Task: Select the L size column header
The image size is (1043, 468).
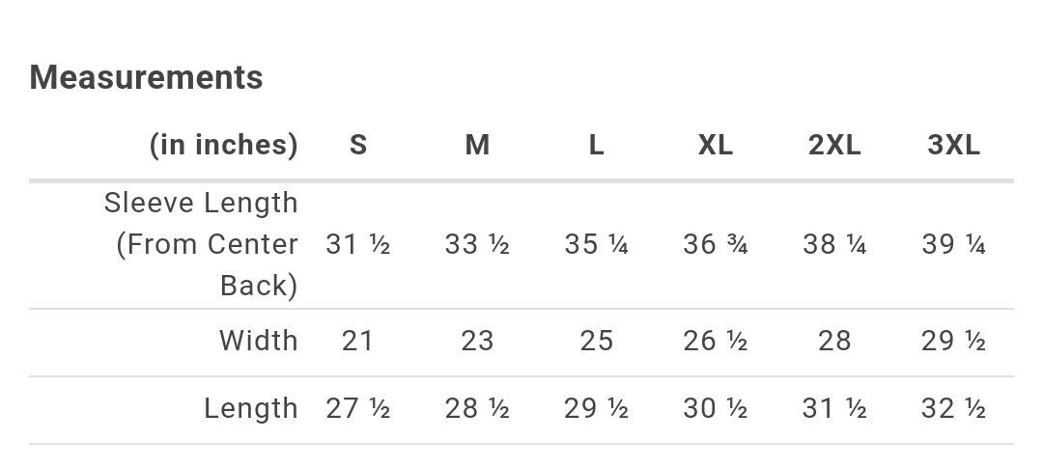Action: click(596, 144)
